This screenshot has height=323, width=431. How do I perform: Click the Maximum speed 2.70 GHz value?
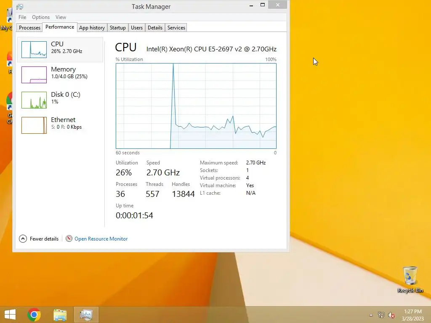click(x=256, y=163)
